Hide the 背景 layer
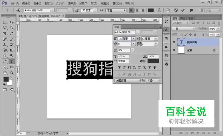This screenshot has width=223, height=136. (174, 50)
